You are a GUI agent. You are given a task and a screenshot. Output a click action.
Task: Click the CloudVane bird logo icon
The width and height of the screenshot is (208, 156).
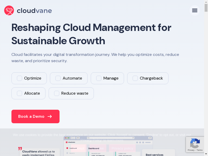coord(9,10)
